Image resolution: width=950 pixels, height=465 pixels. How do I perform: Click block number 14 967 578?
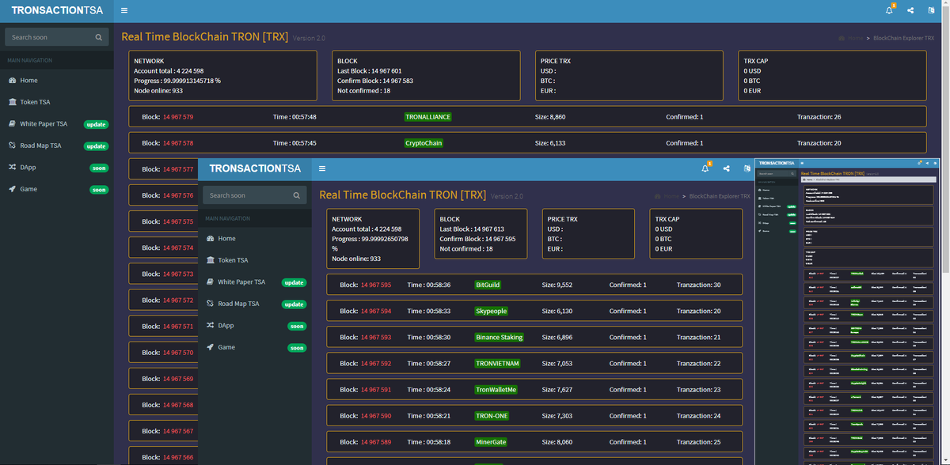click(178, 143)
